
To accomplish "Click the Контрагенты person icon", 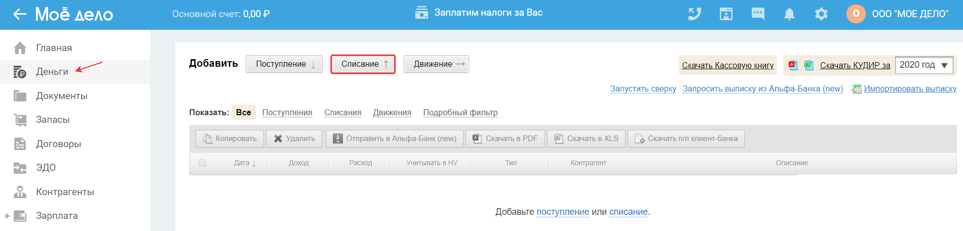I will [20, 192].
